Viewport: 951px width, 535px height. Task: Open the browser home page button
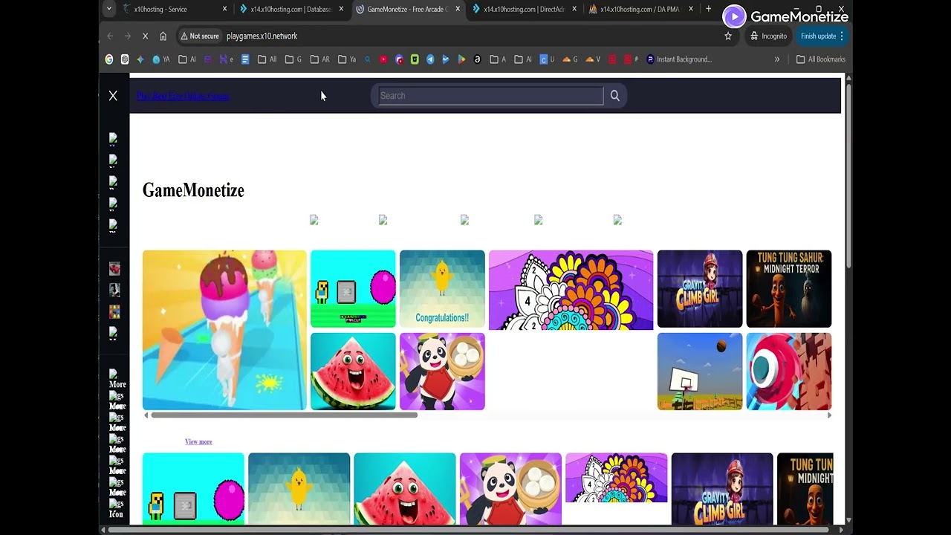click(163, 36)
